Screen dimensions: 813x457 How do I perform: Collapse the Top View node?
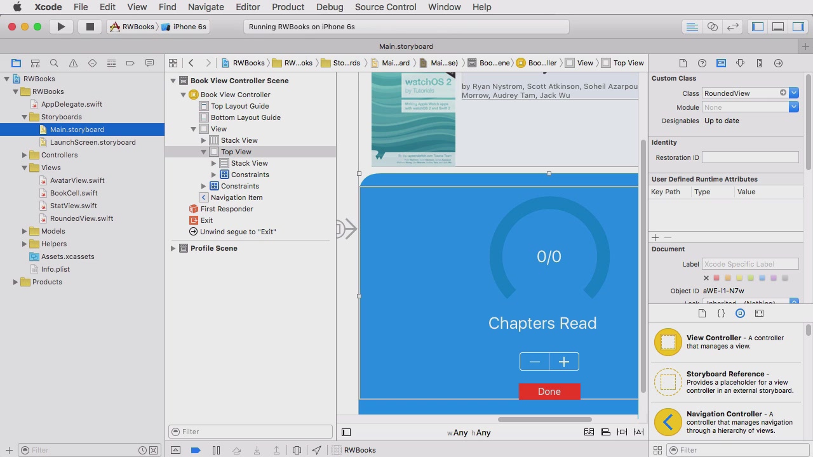point(203,152)
